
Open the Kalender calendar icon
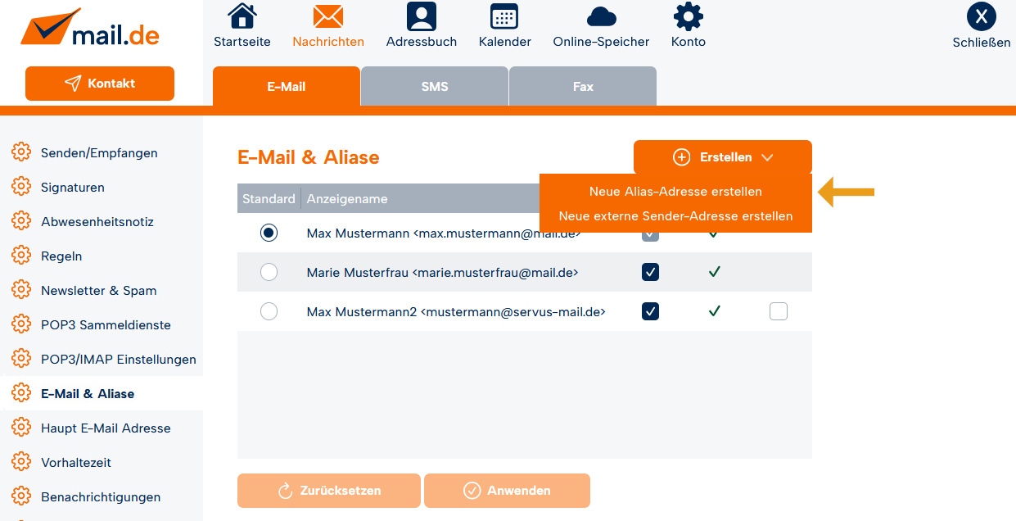[504, 17]
